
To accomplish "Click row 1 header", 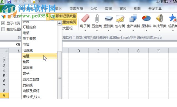I will click(x=4, y=56).
